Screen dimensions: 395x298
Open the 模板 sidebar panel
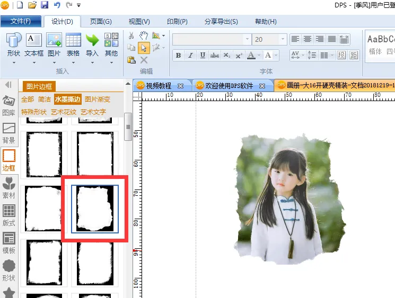(9, 243)
